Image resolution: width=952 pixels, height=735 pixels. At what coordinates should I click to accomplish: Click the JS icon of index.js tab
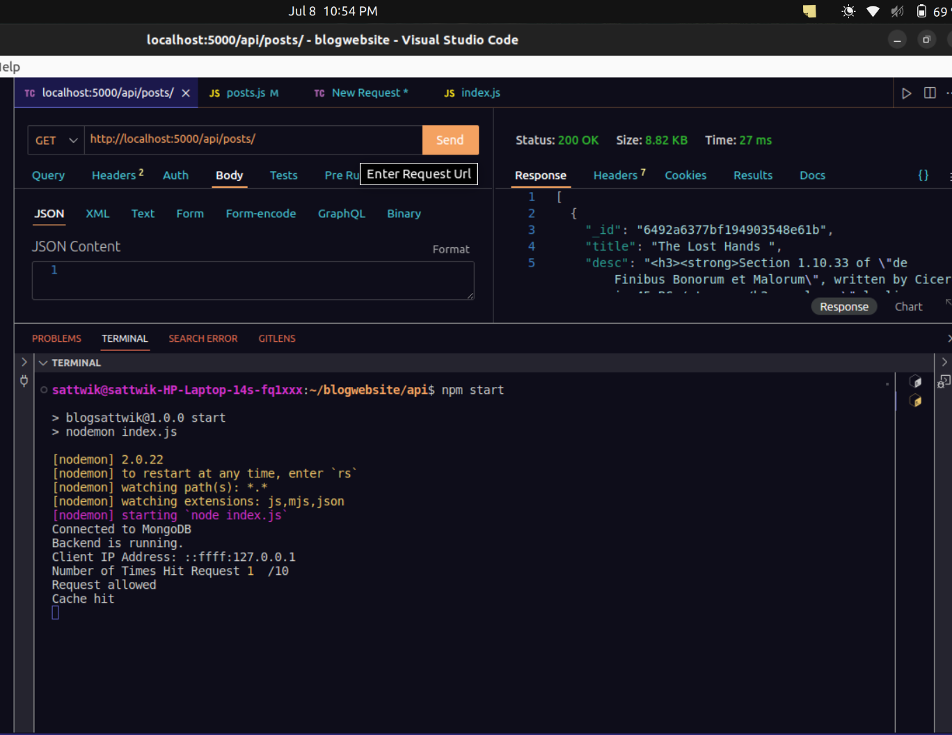pos(450,93)
